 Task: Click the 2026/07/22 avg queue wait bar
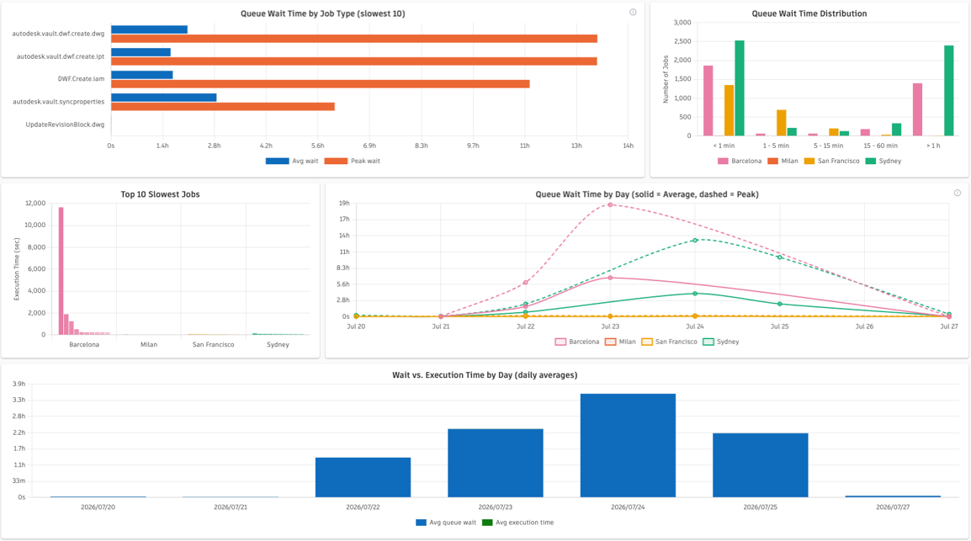[x=363, y=477]
